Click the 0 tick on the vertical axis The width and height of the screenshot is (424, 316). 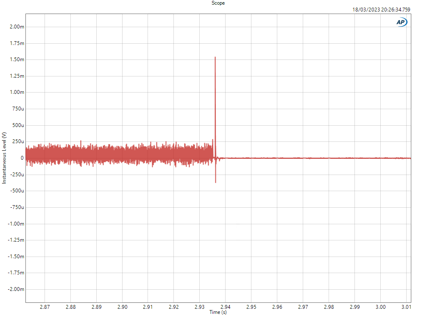[x=22, y=158]
